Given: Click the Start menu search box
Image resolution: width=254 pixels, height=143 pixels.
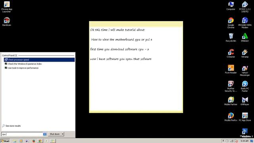Looking at the screenshot, I should [22, 134].
